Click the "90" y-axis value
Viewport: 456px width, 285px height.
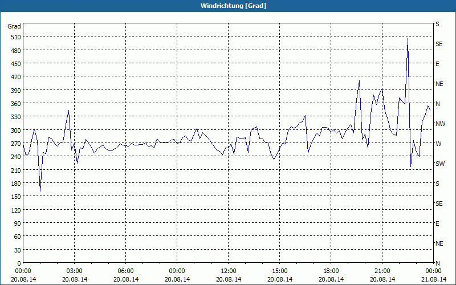tap(18, 223)
